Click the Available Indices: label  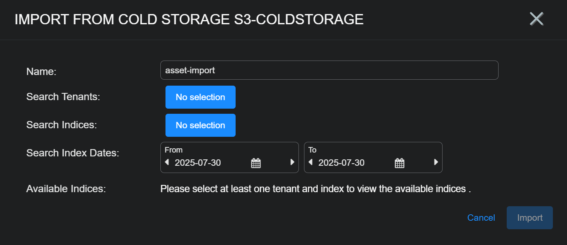(66, 189)
